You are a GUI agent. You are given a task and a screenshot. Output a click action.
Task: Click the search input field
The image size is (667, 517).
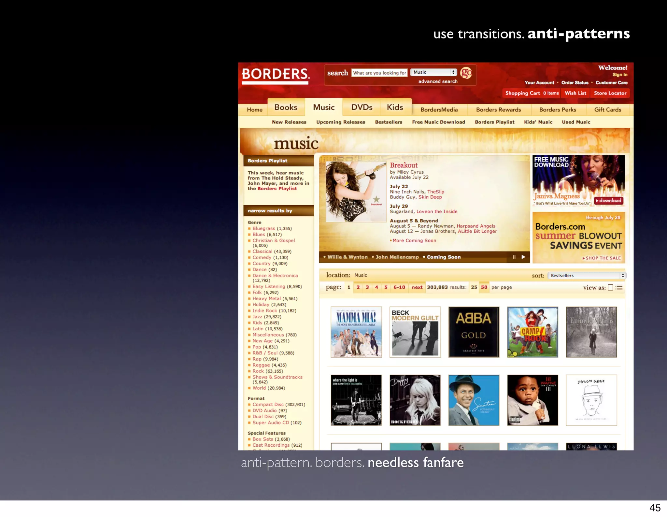[379, 73]
